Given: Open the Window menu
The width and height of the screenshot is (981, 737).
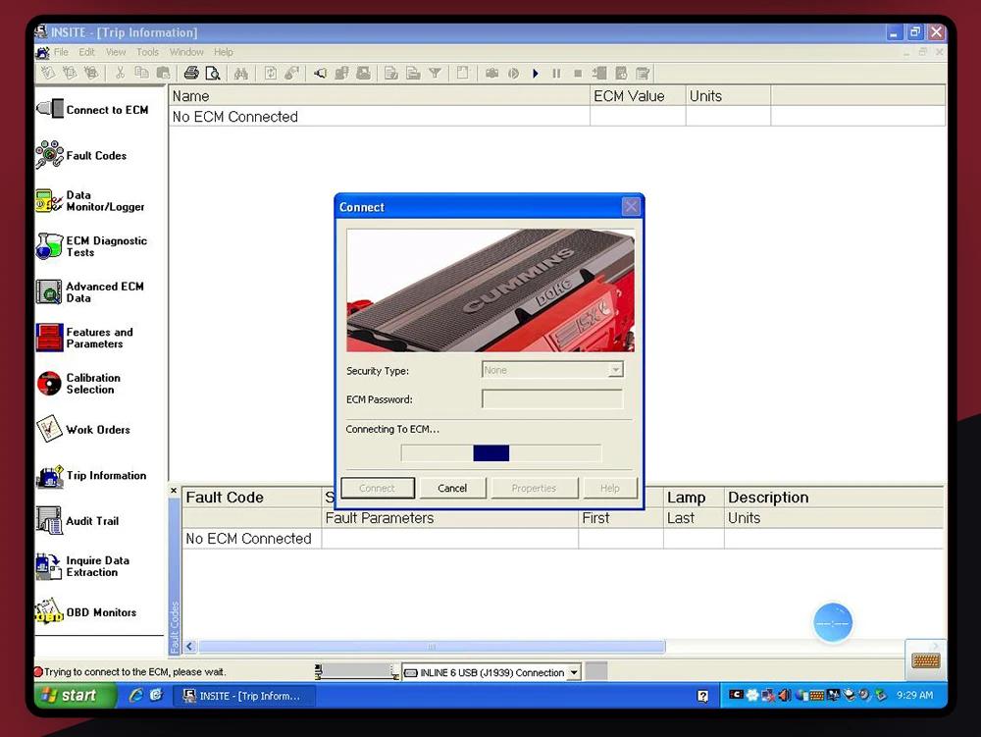Looking at the screenshot, I should pyautogui.click(x=186, y=52).
